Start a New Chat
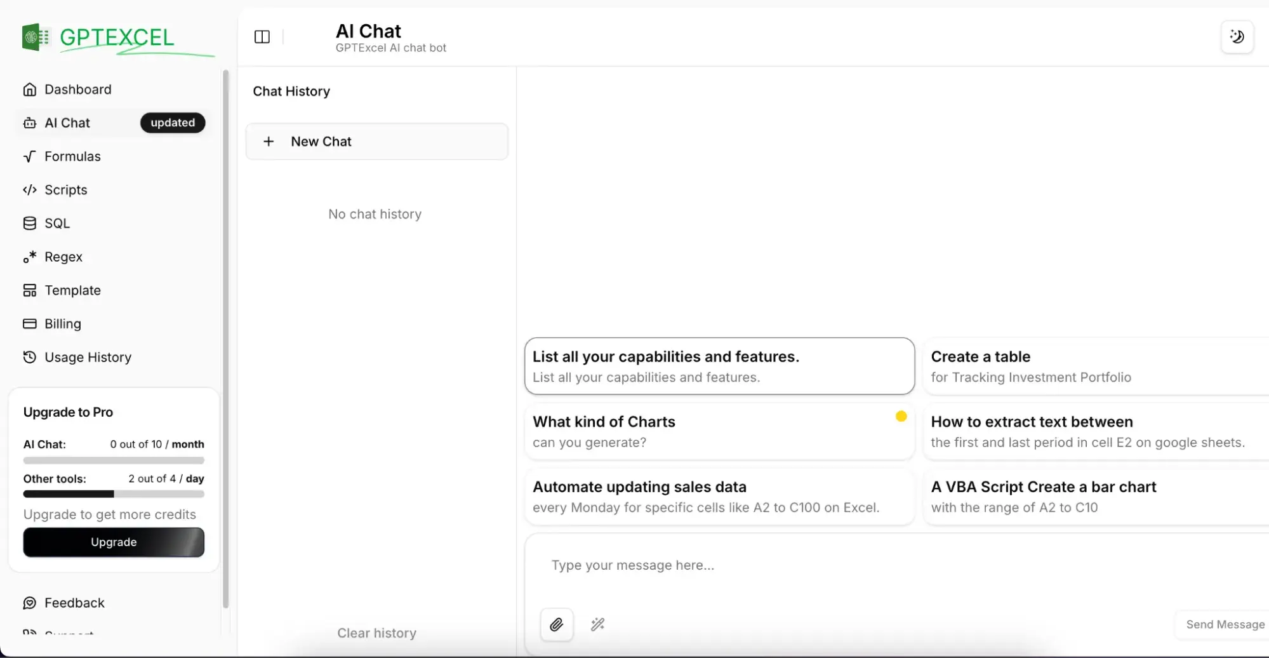Image resolution: width=1269 pixels, height=658 pixels. (376, 141)
